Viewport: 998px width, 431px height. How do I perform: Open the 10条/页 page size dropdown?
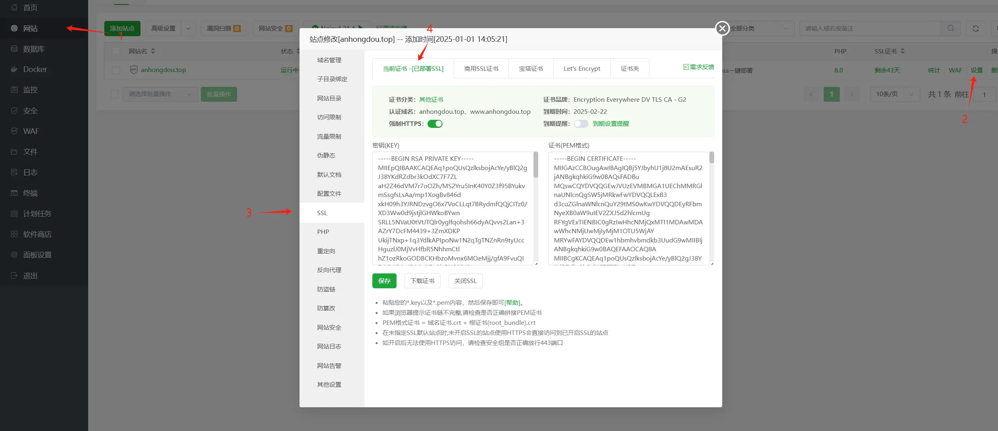[x=895, y=94]
